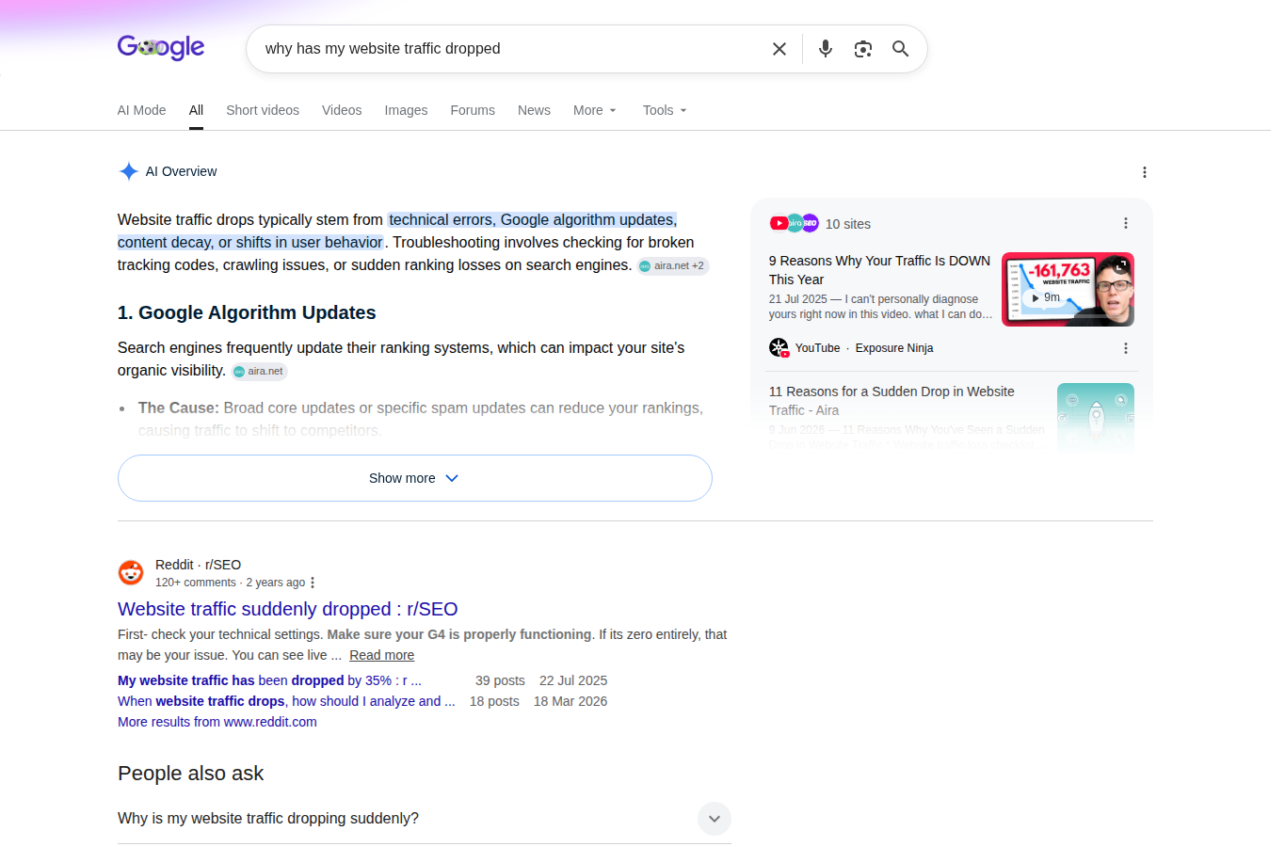Click inside the search query field

coord(508,49)
